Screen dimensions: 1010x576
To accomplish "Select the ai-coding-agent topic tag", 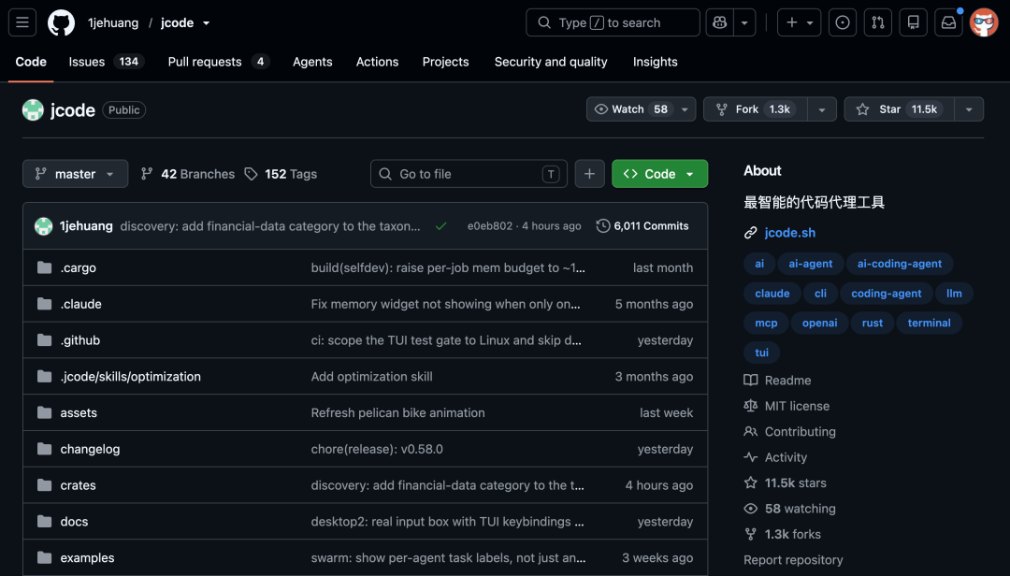I will click(x=900, y=264).
